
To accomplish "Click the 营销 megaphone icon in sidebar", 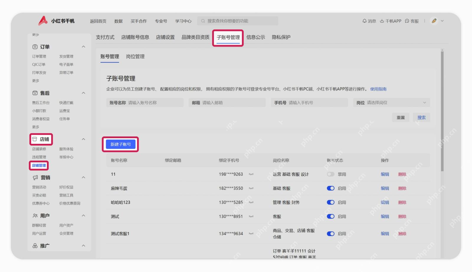I will [x=35, y=177].
